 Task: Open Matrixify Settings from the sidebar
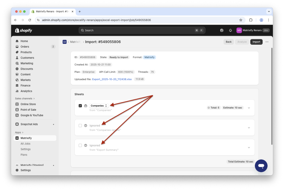coord(25,149)
